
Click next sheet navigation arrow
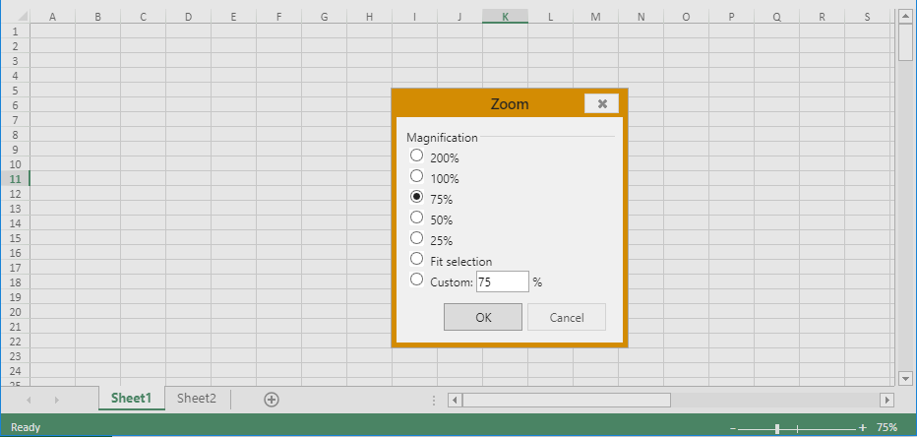57,401
